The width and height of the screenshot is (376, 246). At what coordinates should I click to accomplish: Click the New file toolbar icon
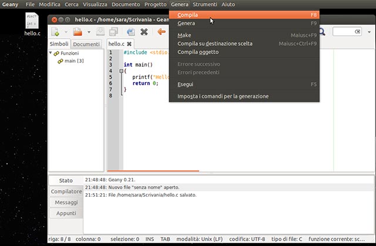[x=56, y=32]
